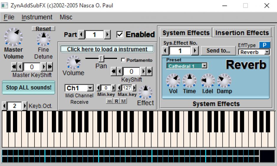Increase part KeyShift by large step
277x166 pixels.
pos(149,71)
